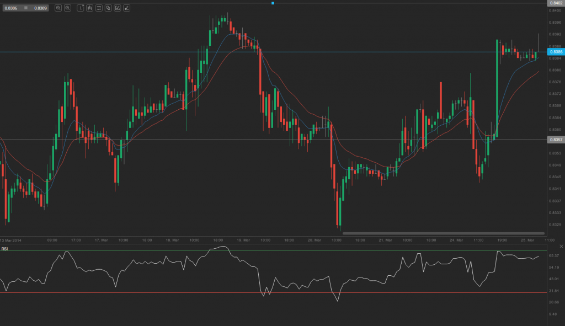565x326 pixels.
Task: Click the blue marker above the chart
Action: [x=272, y=3]
